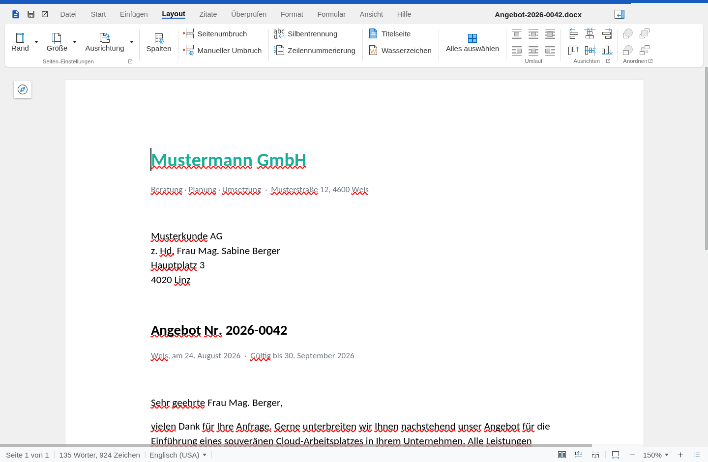
Task: Click the 'Mustermann GmbH' heading in document
Action: (x=229, y=160)
